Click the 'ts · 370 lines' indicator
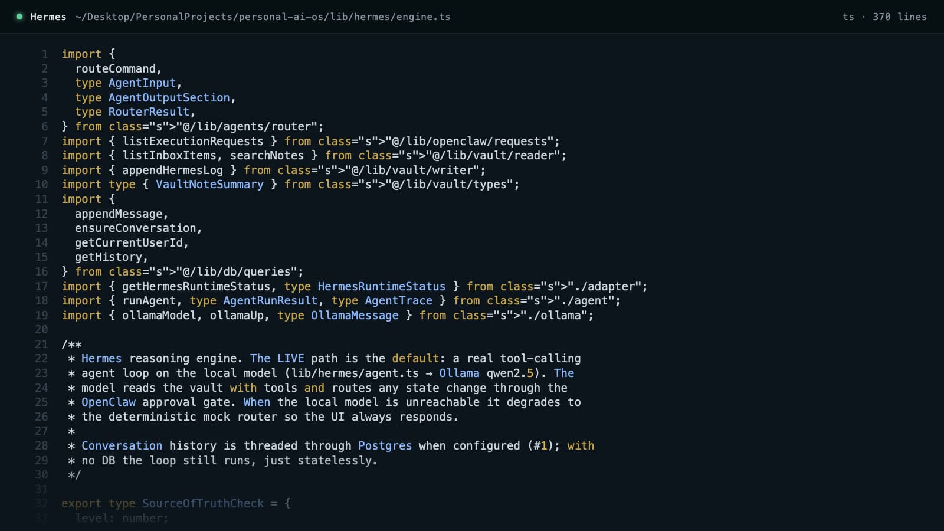The height and width of the screenshot is (531, 944). [884, 17]
